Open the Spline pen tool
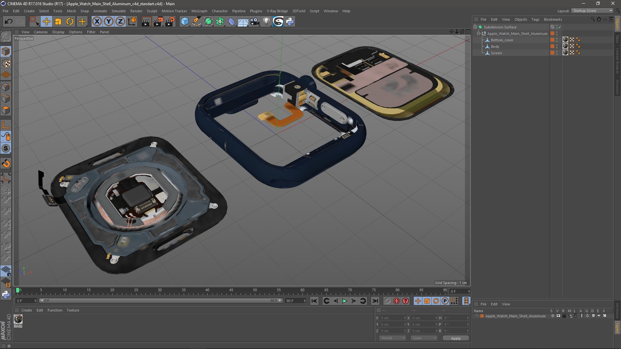Screen dimensions: 621x349 tap(197, 22)
